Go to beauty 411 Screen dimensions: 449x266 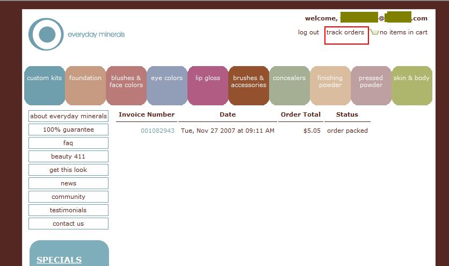click(x=68, y=156)
